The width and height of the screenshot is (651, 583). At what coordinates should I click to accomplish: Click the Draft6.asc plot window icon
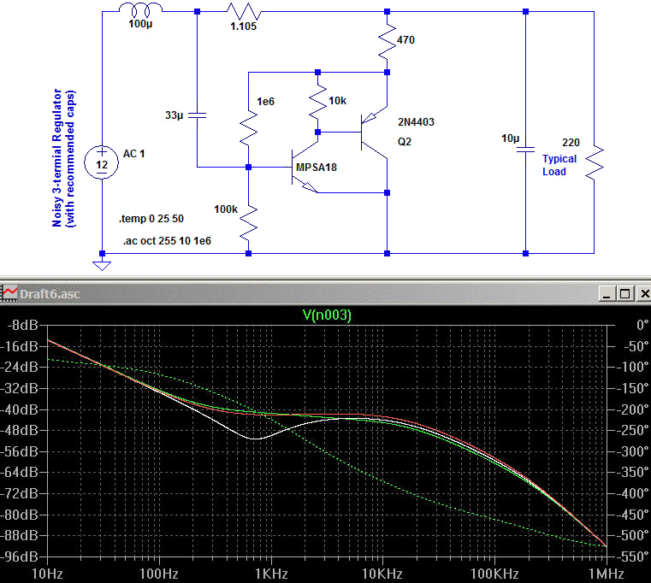10,293
